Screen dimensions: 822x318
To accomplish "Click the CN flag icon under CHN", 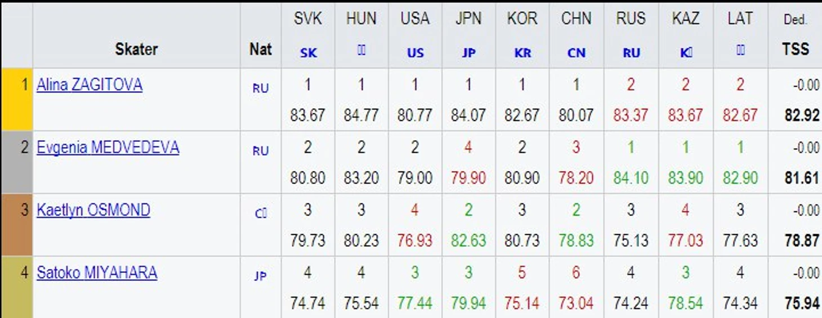I will click(x=577, y=53).
